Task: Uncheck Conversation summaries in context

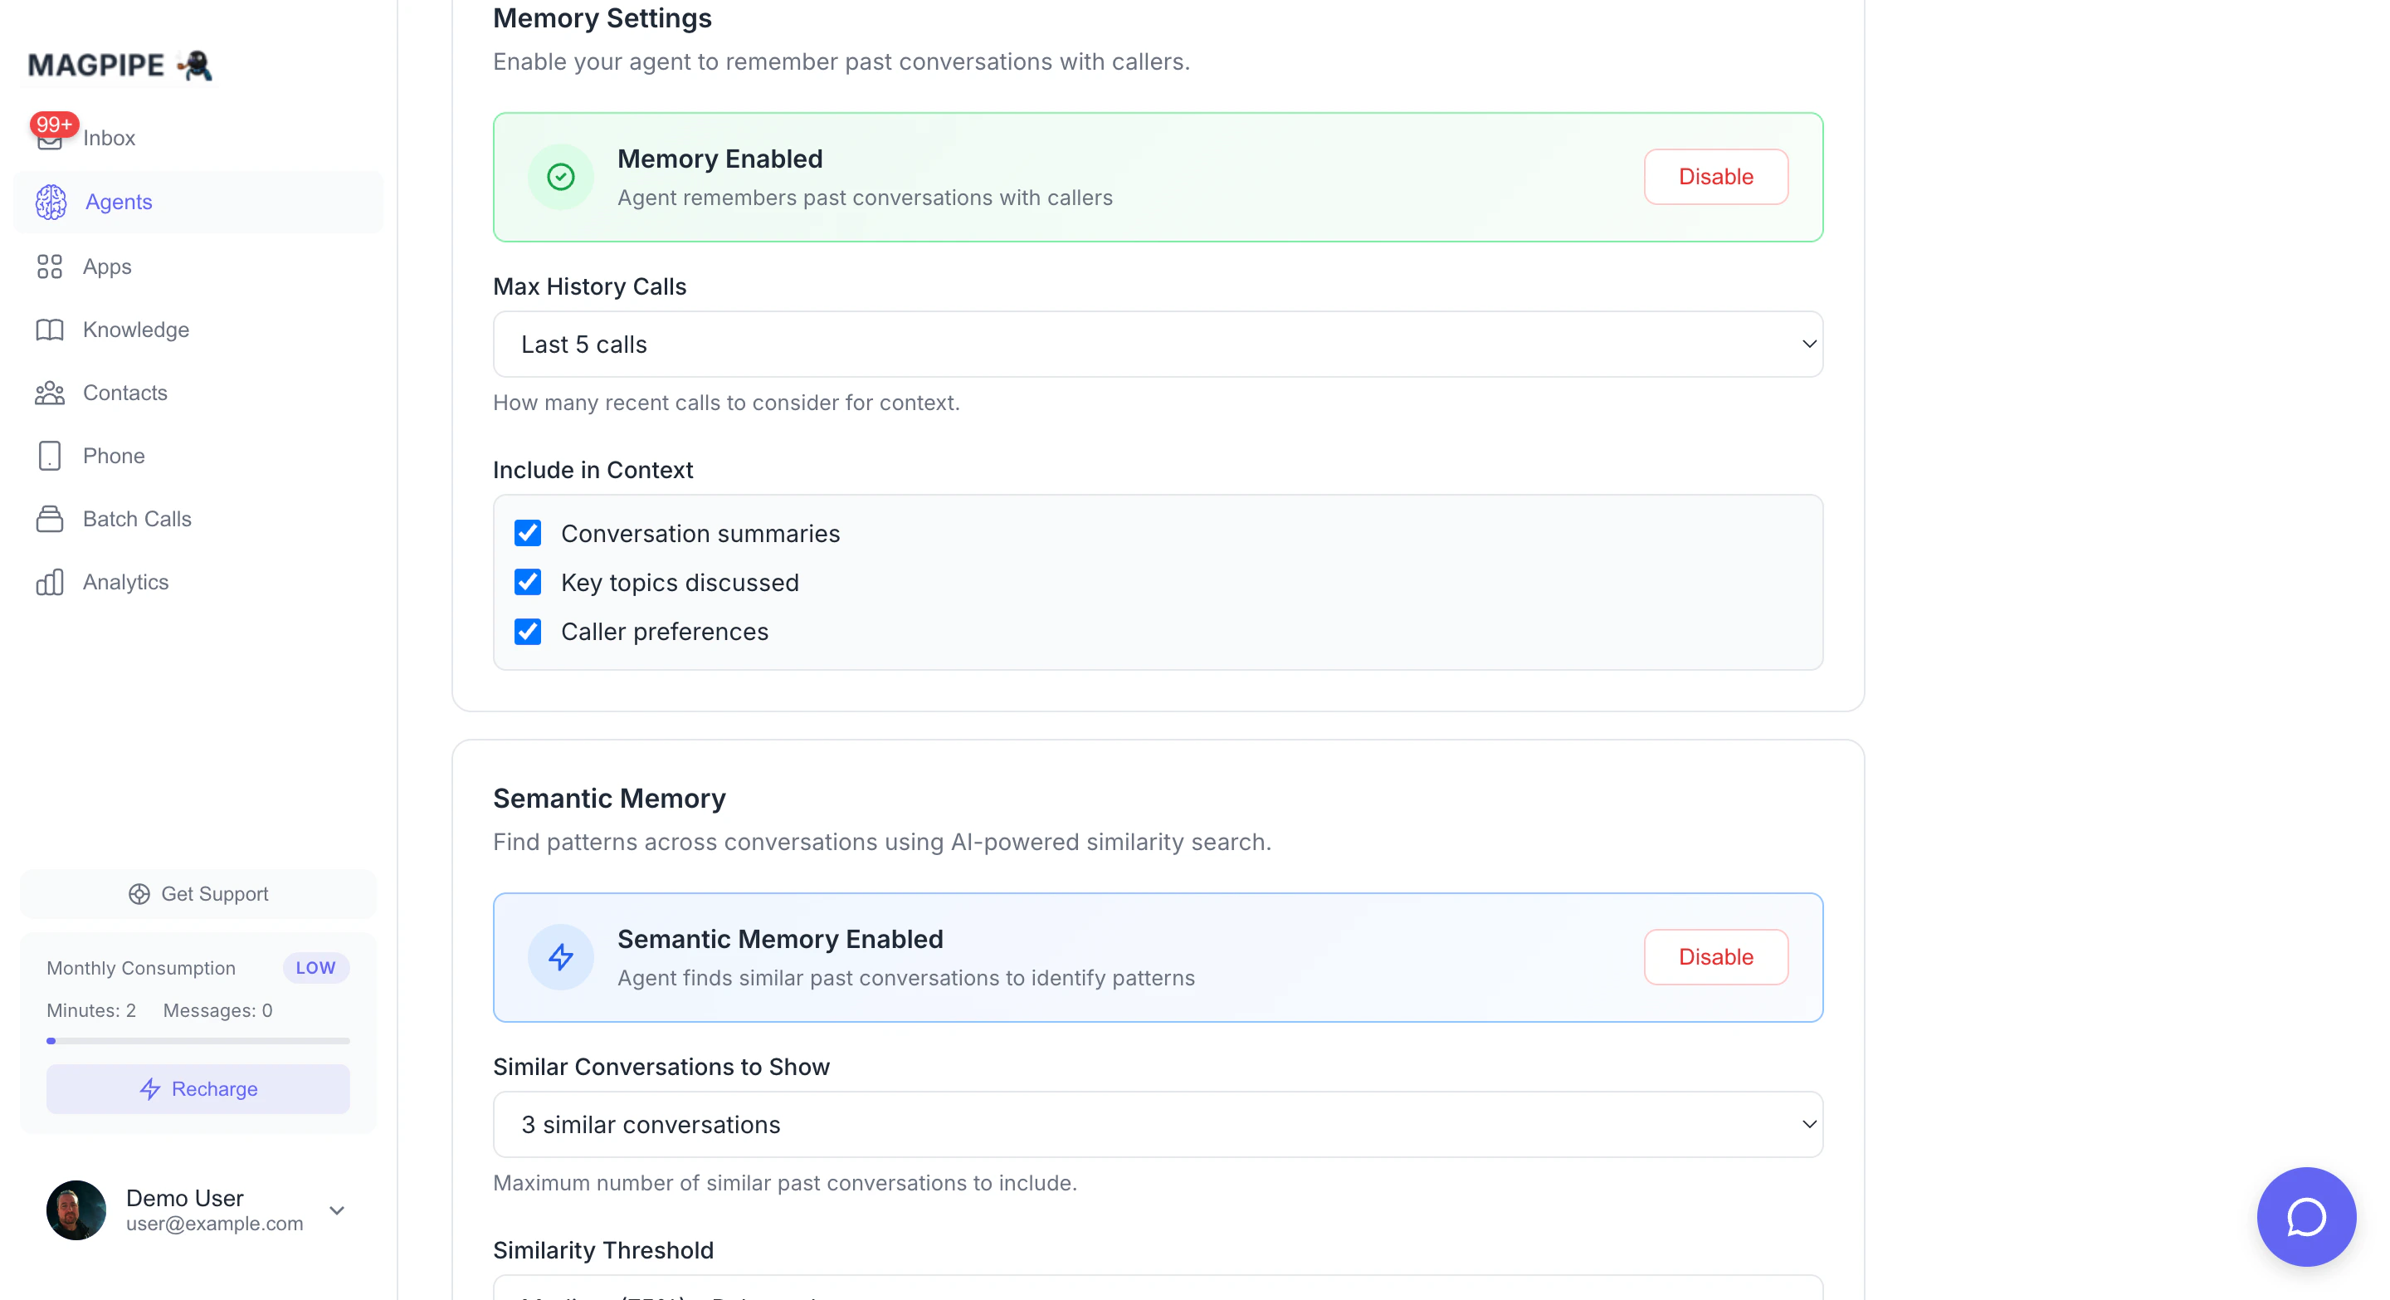Action: (527, 533)
